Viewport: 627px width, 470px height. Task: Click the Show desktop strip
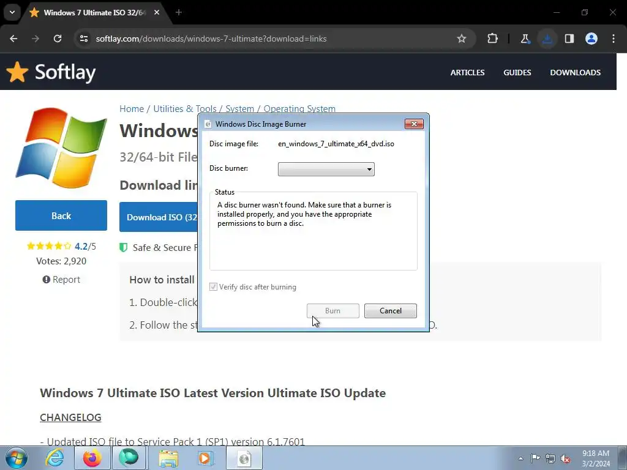(x=623, y=458)
